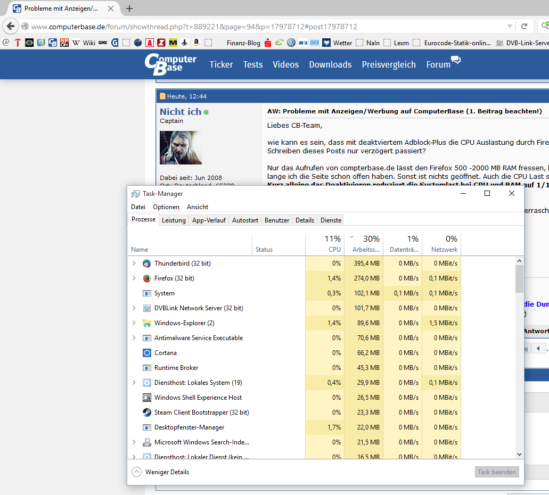This screenshot has width=549, height=495.
Task: Open a new browser tab with plus
Action: (129, 9)
